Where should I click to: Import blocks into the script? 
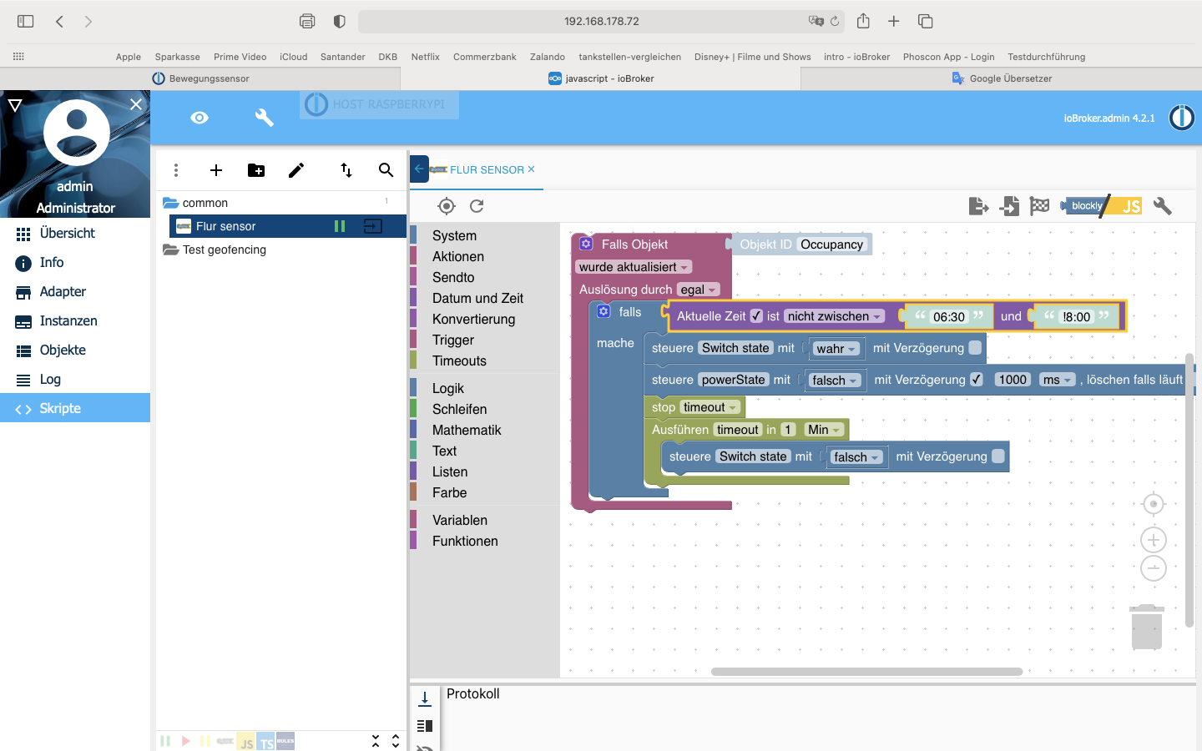(x=1009, y=206)
